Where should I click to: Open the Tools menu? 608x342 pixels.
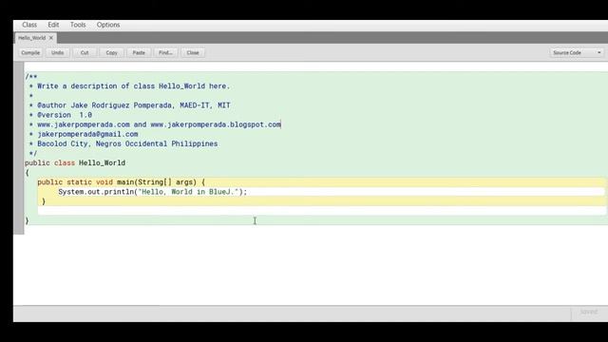pyautogui.click(x=78, y=25)
